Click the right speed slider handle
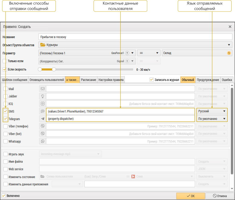This screenshot has height=200, width=235. [x=54, y=69]
